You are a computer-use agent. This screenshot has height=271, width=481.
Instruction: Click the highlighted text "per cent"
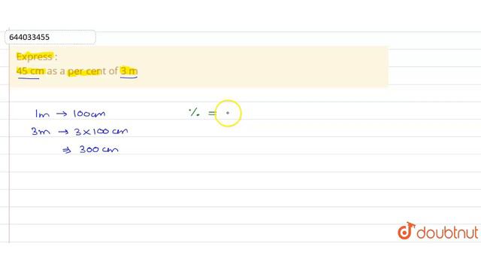click(x=87, y=72)
